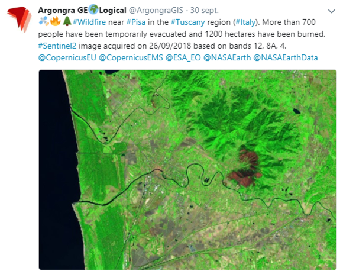Follow the #Tuscany hashtag link
This screenshot has width=343, height=274.
point(187,22)
